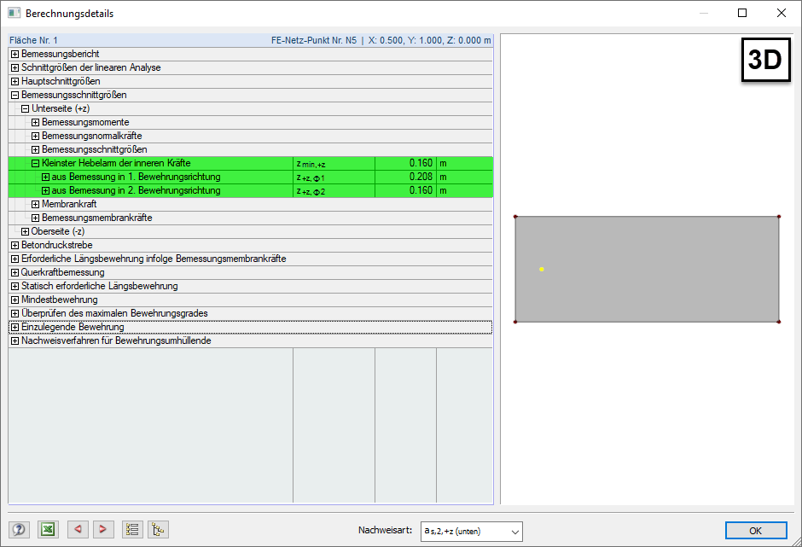Collapse the Unterseite (+z) node
The image size is (802, 547).
point(25,108)
